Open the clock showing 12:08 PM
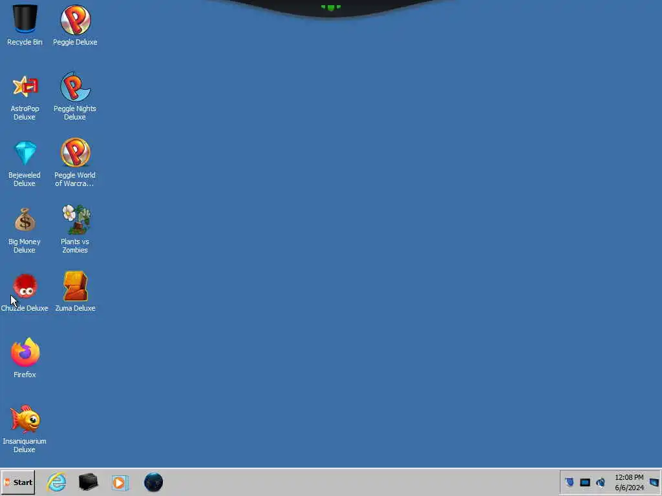662x496 pixels. tap(629, 482)
